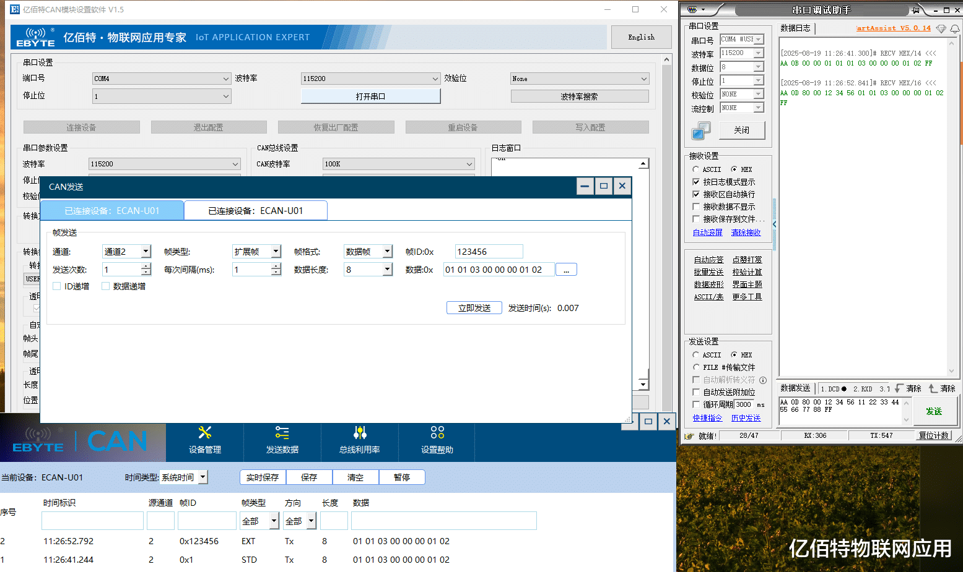963x572 pixels.
Task: Click the 打开串口 button
Action: [x=370, y=96]
